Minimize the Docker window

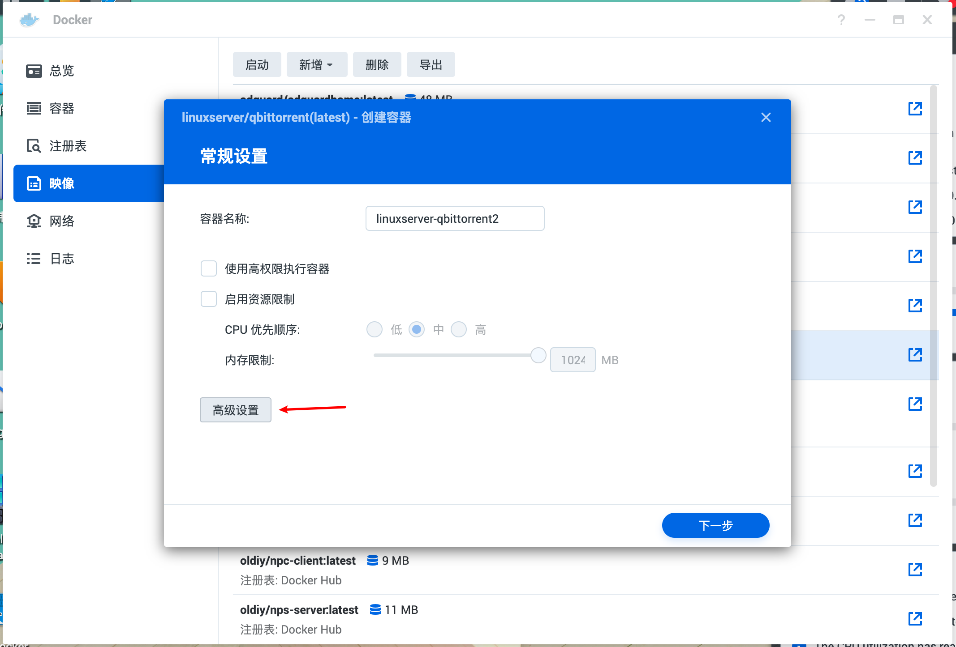pos(870,20)
